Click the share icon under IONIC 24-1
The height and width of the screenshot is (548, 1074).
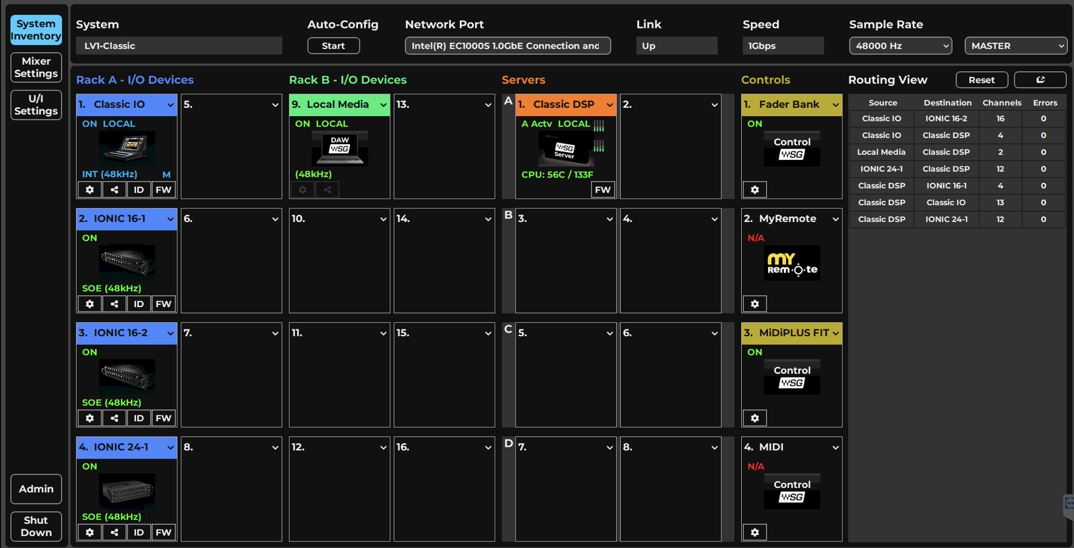(114, 533)
